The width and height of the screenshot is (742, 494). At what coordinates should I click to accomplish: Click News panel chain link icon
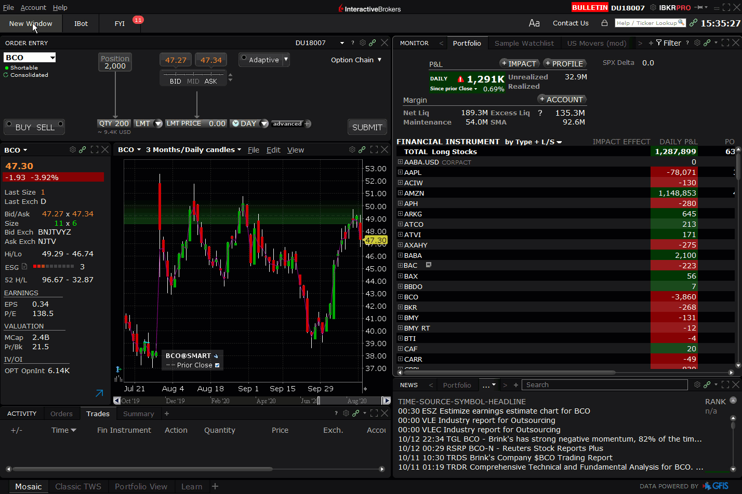(x=707, y=385)
